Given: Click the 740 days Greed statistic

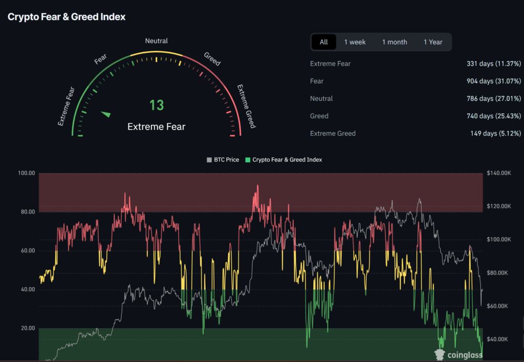Looking at the screenshot, I should (x=493, y=116).
